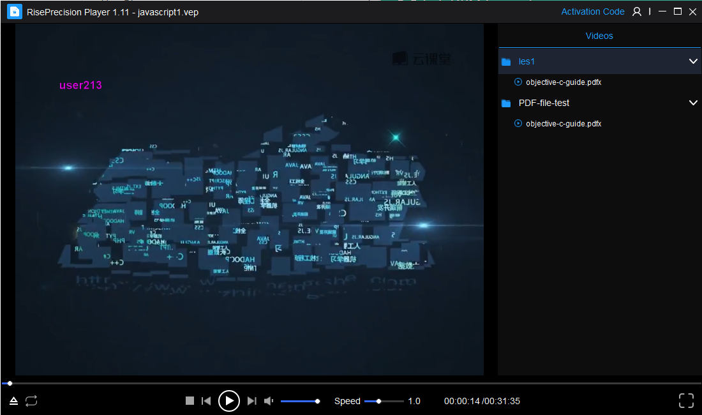Open Activation Code
Screen dimensions: 702x415
(x=593, y=11)
